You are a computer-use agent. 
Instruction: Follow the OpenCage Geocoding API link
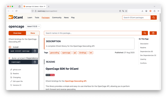tap(76, 81)
